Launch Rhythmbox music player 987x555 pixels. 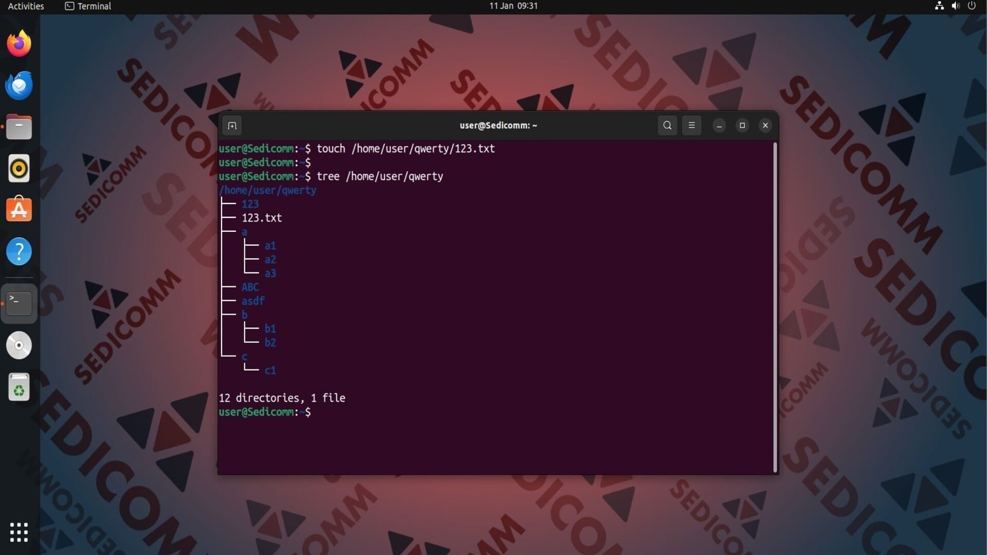pos(19,169)
